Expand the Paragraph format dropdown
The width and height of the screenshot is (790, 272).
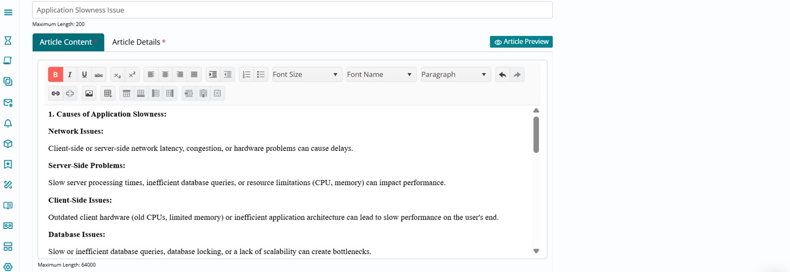(x=455, y=74)
